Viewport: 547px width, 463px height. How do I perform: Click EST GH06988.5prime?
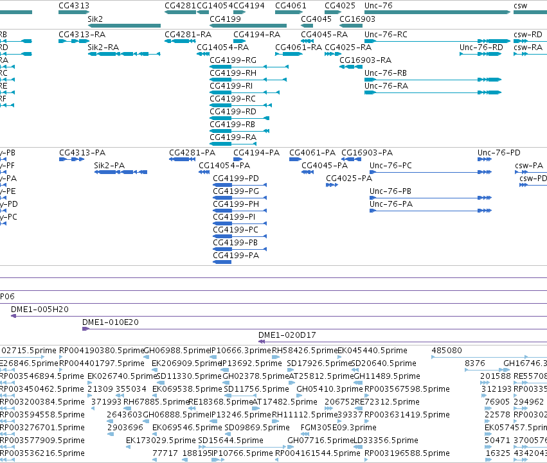177,351
